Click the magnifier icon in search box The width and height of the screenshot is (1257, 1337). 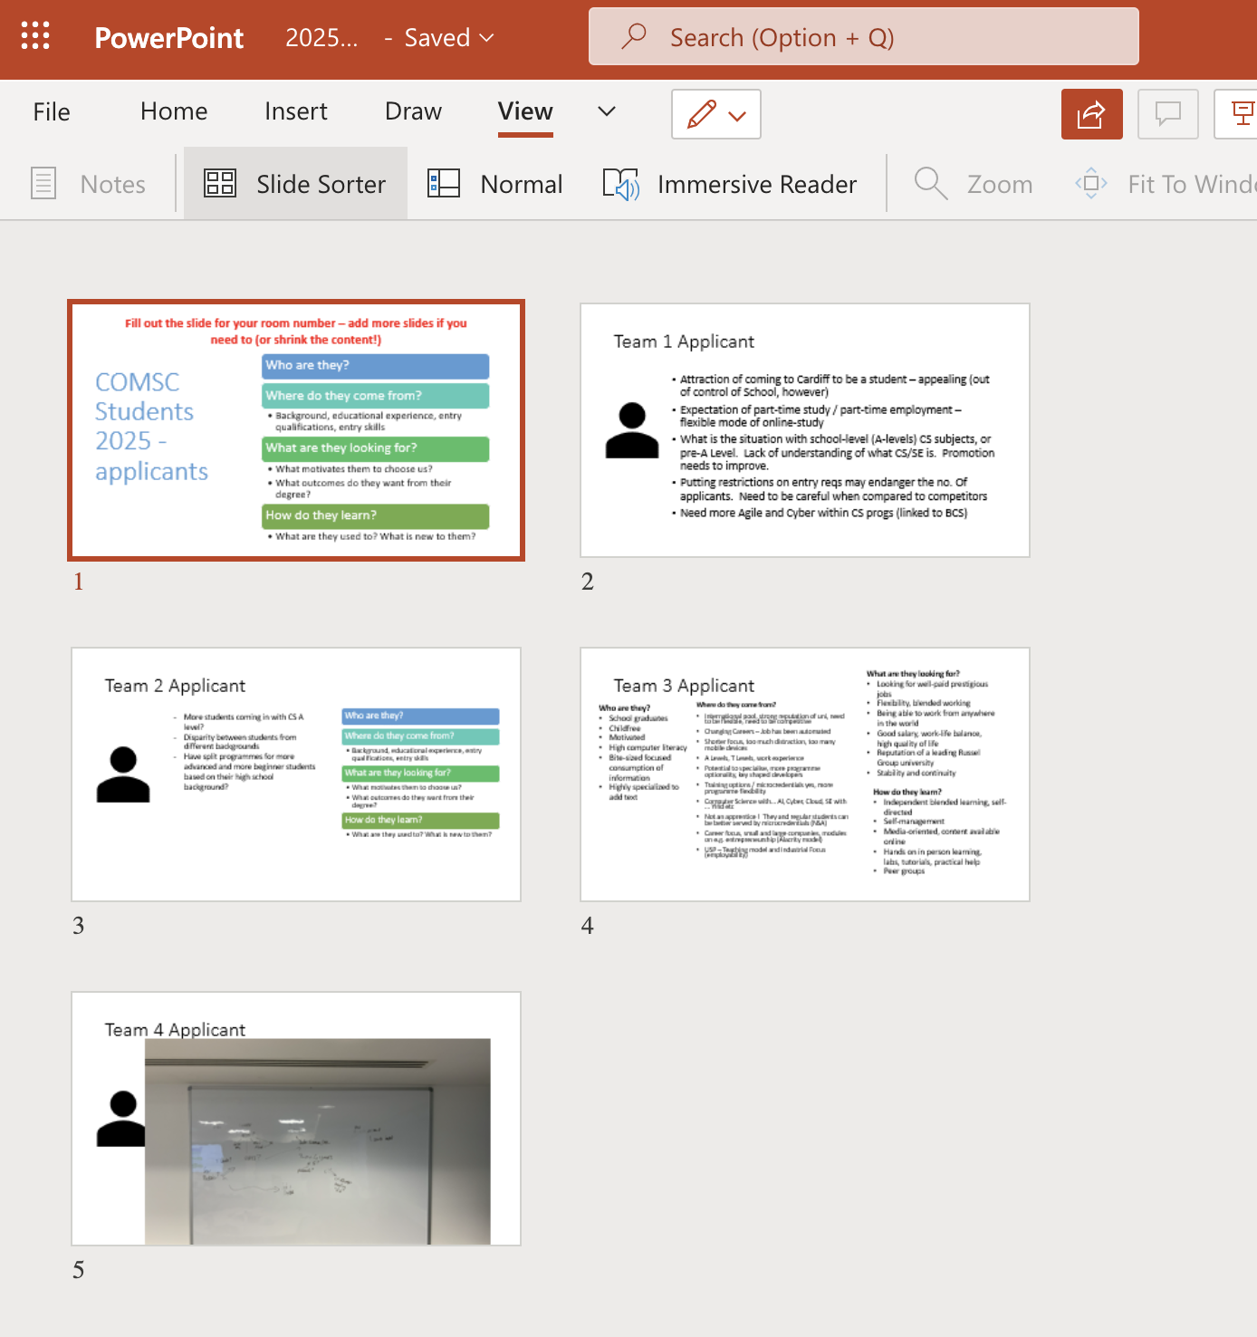point(634,36)
